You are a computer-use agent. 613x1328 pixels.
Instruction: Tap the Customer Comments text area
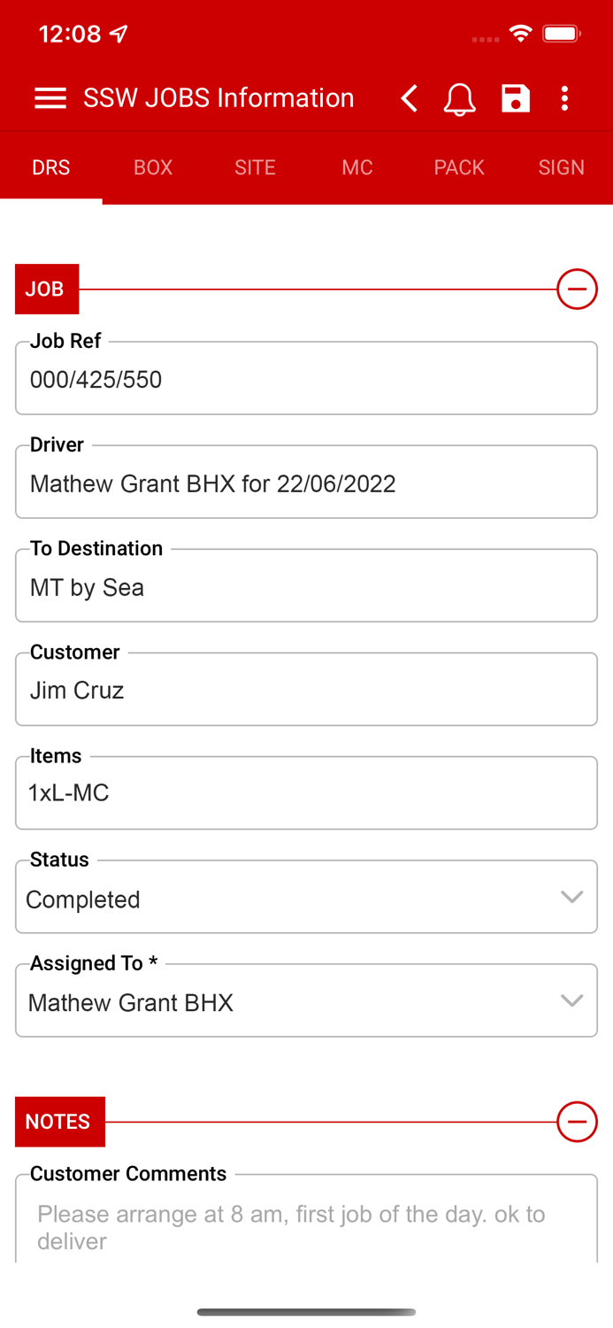point(306,1227)
